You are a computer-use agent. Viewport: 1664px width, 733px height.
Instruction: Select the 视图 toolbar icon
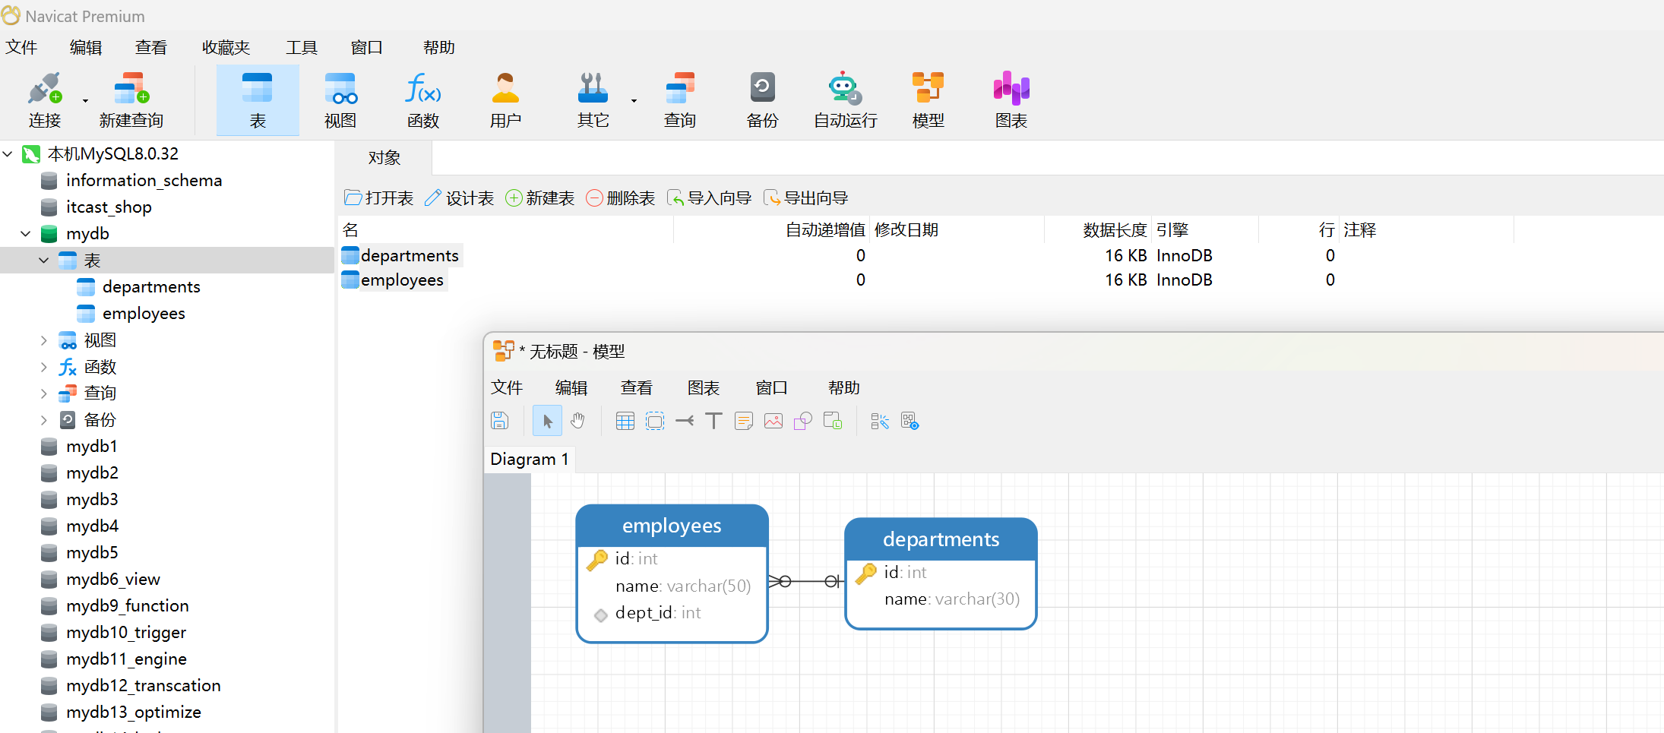click(340, 99)
